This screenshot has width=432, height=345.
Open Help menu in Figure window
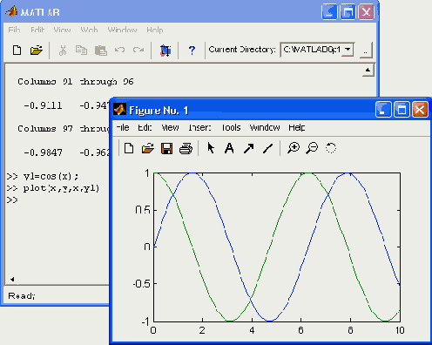296,127
